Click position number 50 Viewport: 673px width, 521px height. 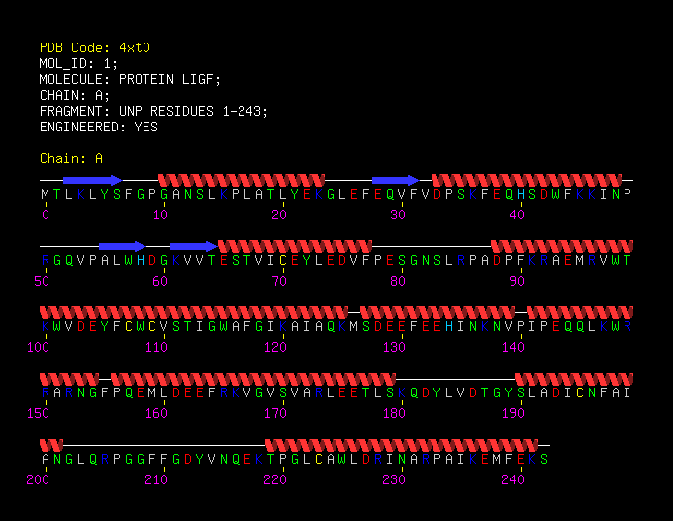point(42,281)
